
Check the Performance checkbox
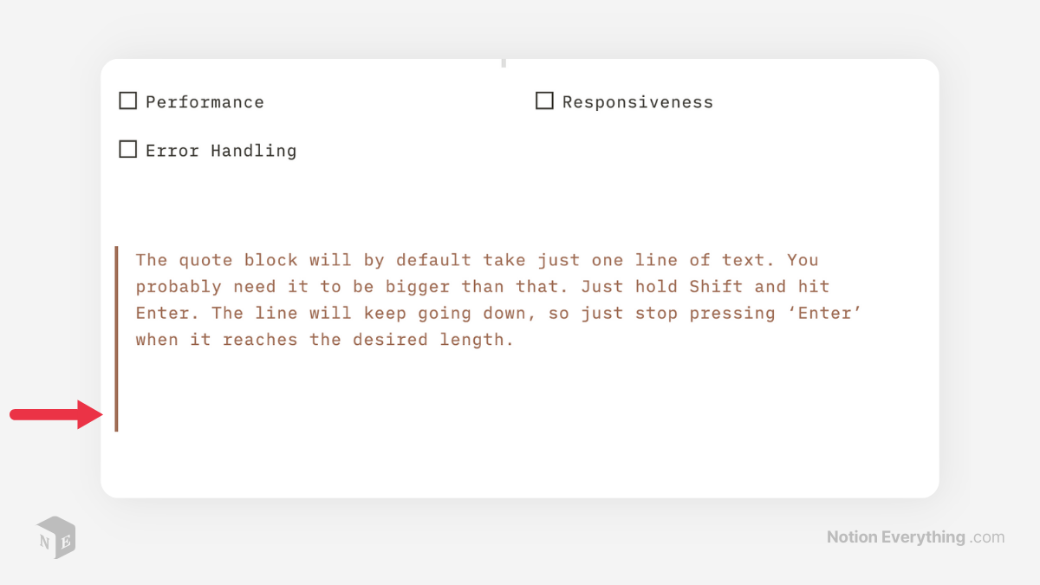click(128, 101)
